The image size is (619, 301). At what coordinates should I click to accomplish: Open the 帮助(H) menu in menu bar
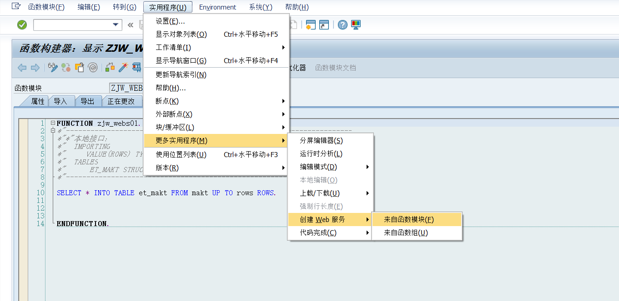point(297,7)
